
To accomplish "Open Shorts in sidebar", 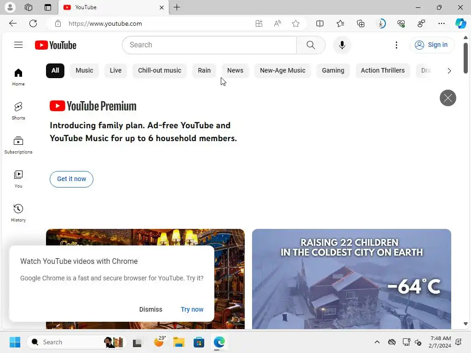I will point(18,111).
